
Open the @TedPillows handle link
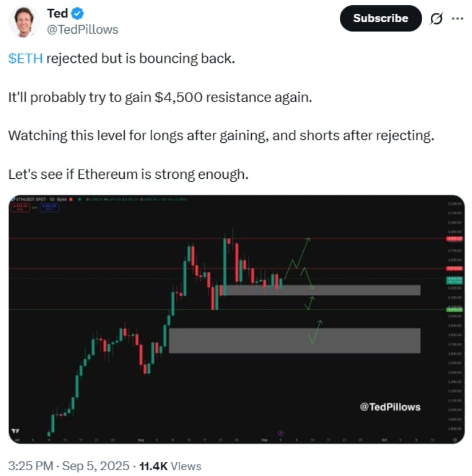(x=82, y=30)
